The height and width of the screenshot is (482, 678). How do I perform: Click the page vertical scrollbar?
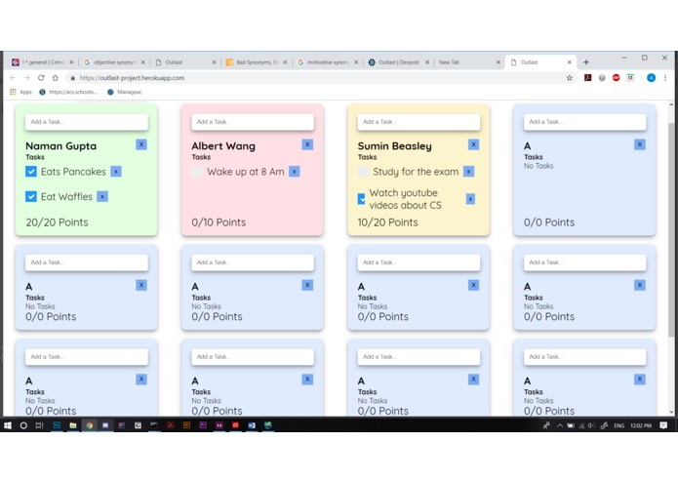(671, 229)
